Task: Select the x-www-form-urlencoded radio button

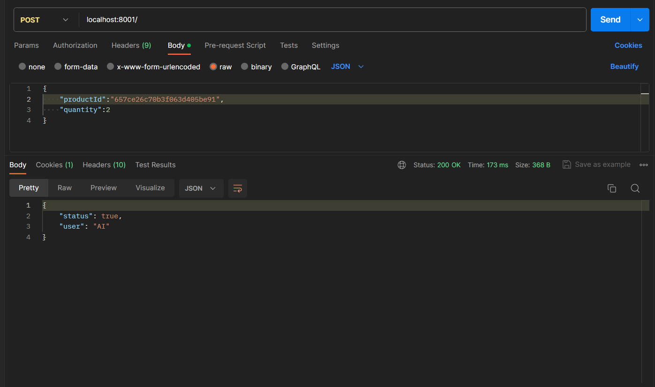Action: point(111,67)
